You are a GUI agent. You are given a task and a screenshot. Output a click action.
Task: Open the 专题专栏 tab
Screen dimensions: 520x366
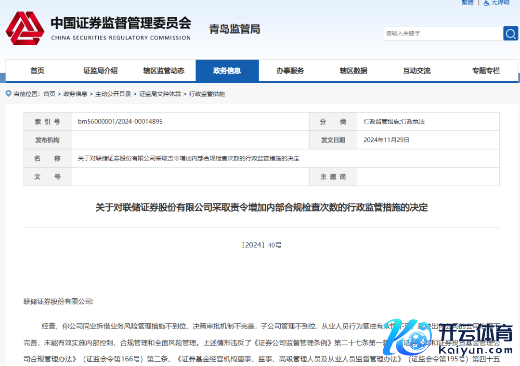tap(486, 71)
